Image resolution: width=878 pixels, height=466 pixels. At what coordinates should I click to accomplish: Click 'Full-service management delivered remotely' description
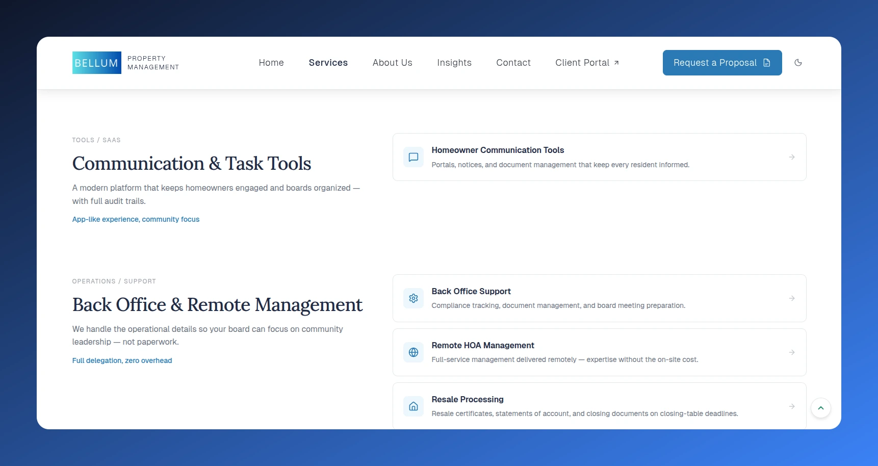point(565,359)
